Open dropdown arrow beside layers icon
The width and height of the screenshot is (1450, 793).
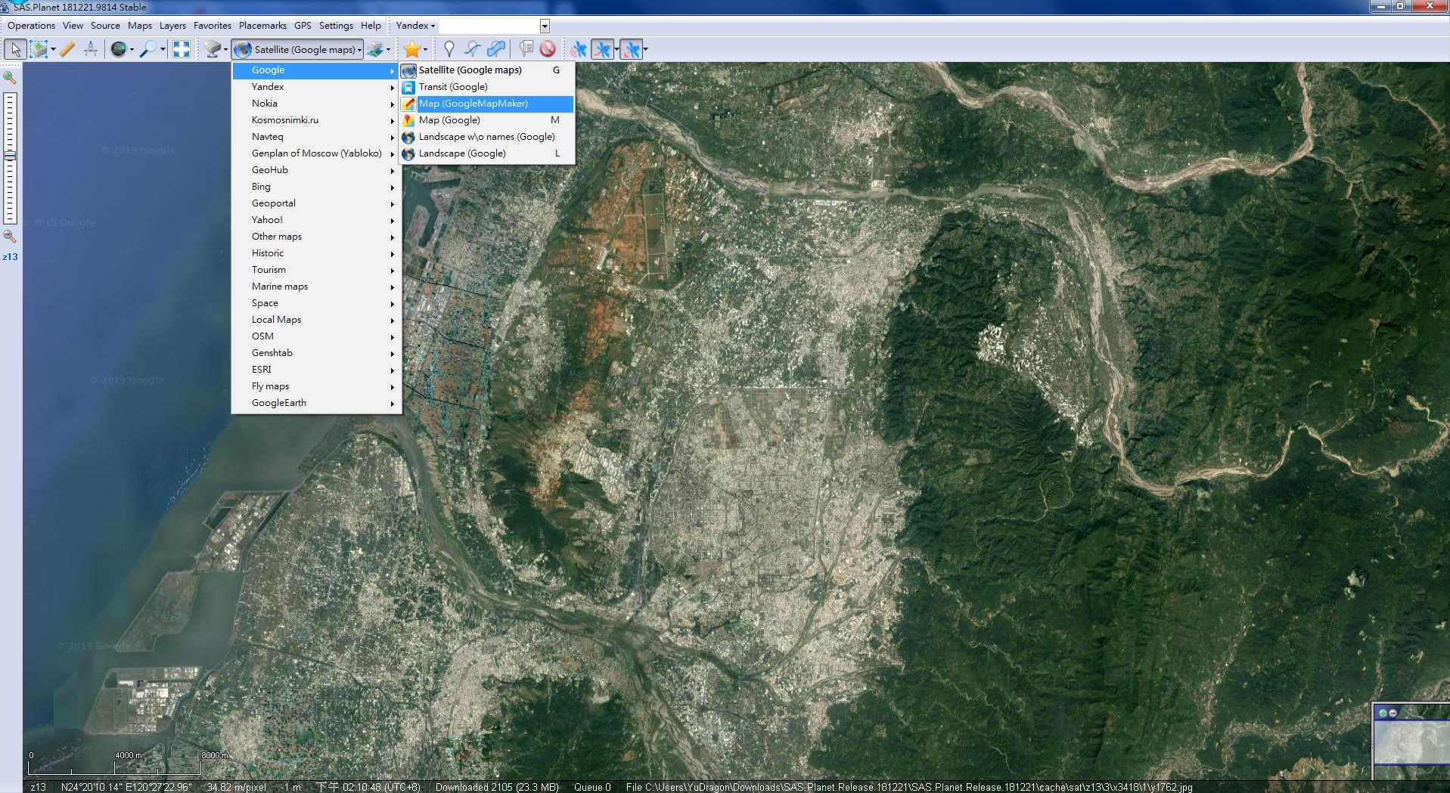point(389,50)
